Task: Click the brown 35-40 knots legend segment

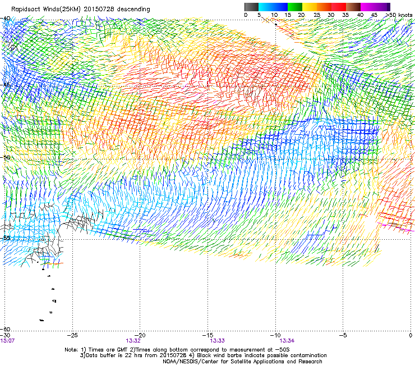Action: 353,7
